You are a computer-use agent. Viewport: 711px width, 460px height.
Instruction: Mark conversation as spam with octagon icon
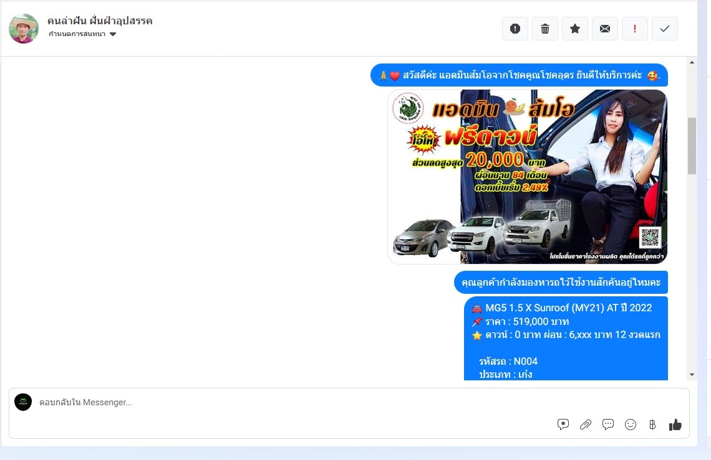pos(515,29)
